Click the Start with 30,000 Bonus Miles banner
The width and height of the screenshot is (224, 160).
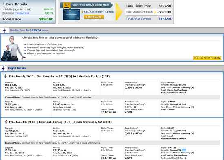(x=91, y=5)
